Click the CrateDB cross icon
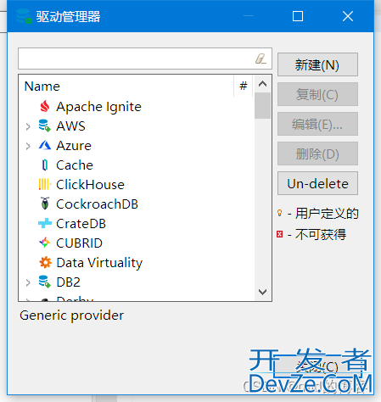381x402 pixels. click(x=45, y=223)
